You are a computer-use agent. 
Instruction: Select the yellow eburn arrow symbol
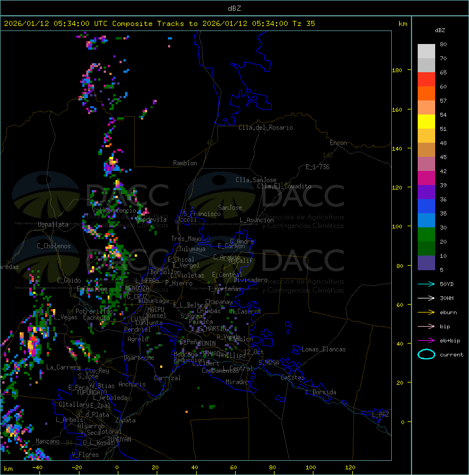426,313
